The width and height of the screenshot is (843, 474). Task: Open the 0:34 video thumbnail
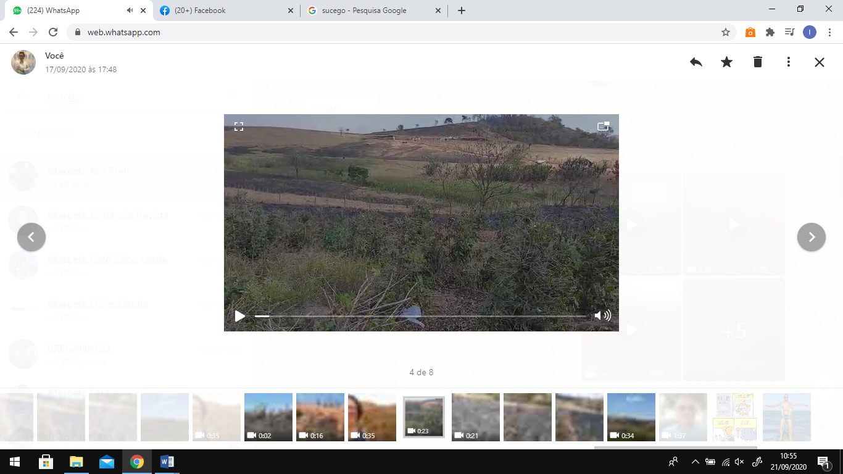(631, 417)
